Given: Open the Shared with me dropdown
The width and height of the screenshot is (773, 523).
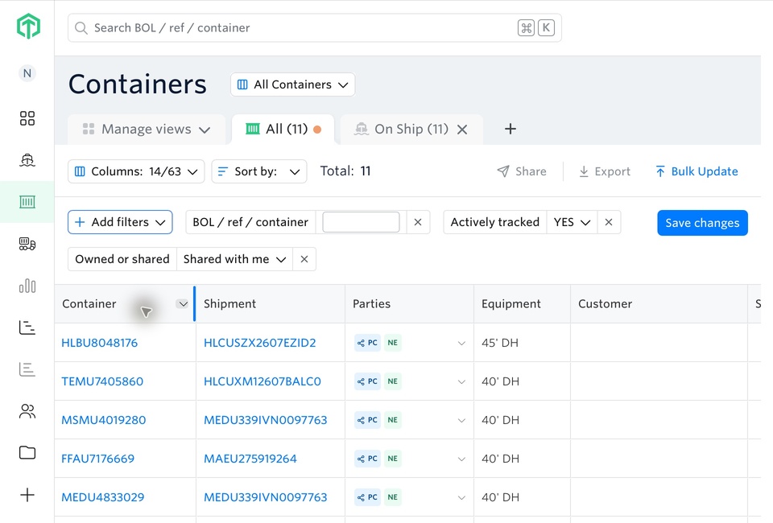Looking at the screenshot, I should coord(234,259).
